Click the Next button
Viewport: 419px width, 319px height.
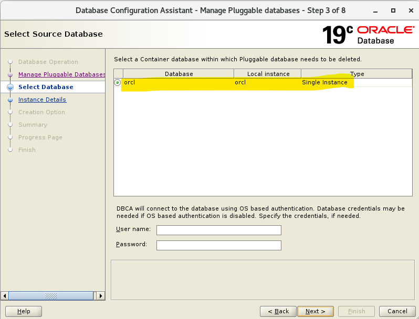tap(316, 311)
